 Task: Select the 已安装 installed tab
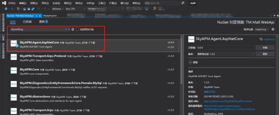point(27,22)
